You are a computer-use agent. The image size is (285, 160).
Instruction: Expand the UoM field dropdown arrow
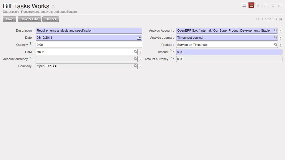[140, 52]
